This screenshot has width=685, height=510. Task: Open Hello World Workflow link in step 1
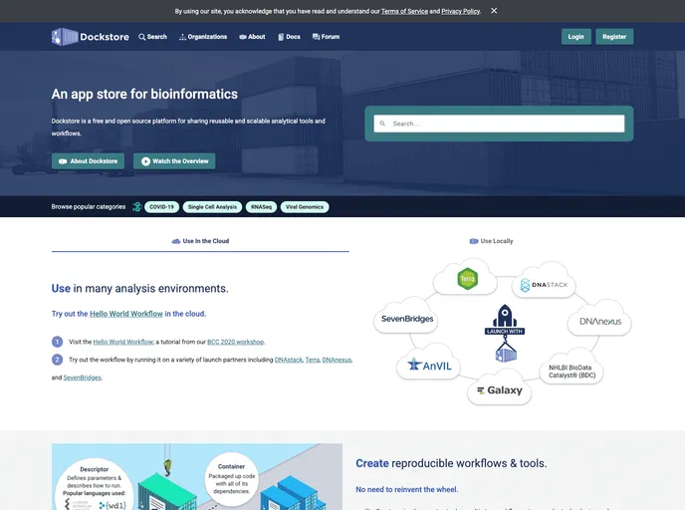[123, 342]
